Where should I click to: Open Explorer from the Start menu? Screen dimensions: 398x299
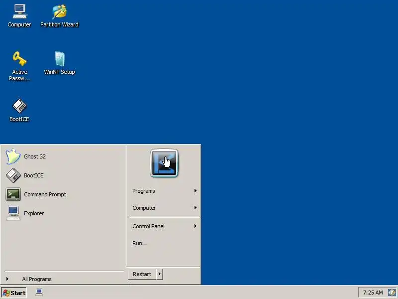coord(63,213)
